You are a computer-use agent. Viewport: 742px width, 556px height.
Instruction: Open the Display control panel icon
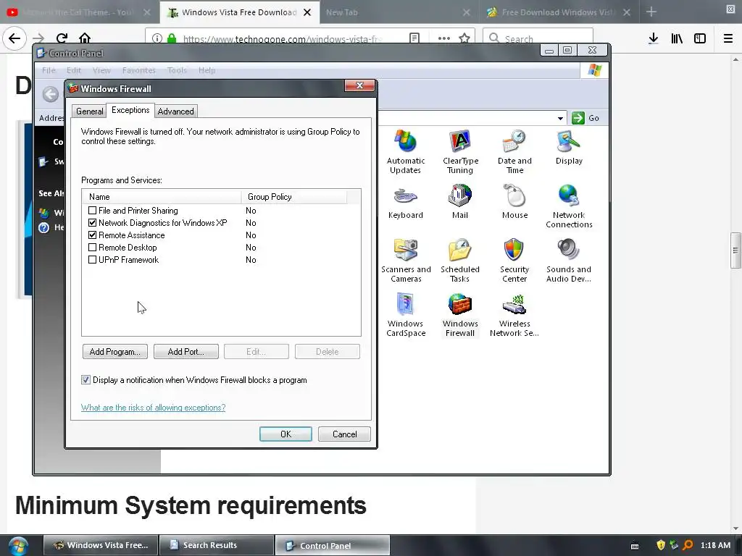(x=569, y=147)
